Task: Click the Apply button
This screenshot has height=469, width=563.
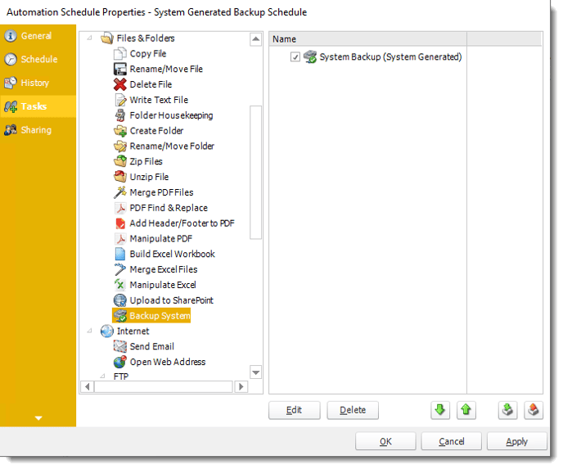Action: tap(517, 441)
